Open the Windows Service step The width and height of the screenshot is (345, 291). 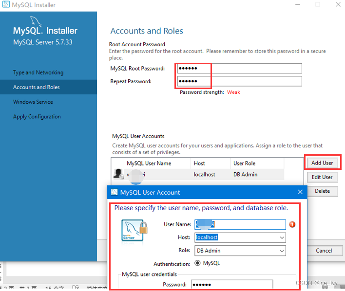pos(33,102)
